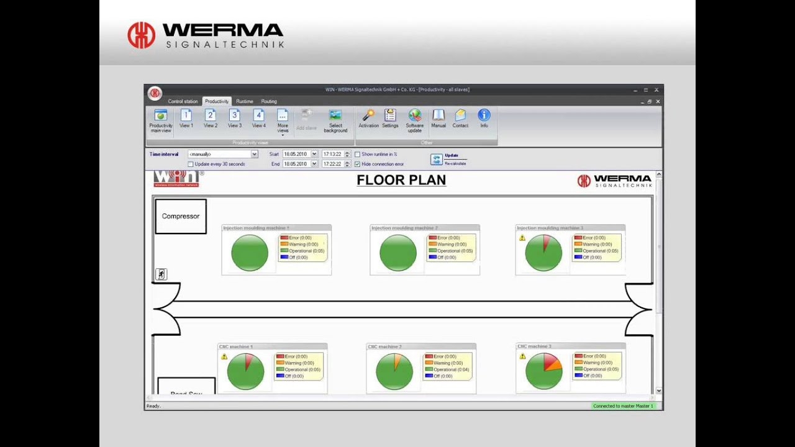Click warning triangle on Injection moulding machine 3
This screenshot has width=795, height=447.
[522, 238]
